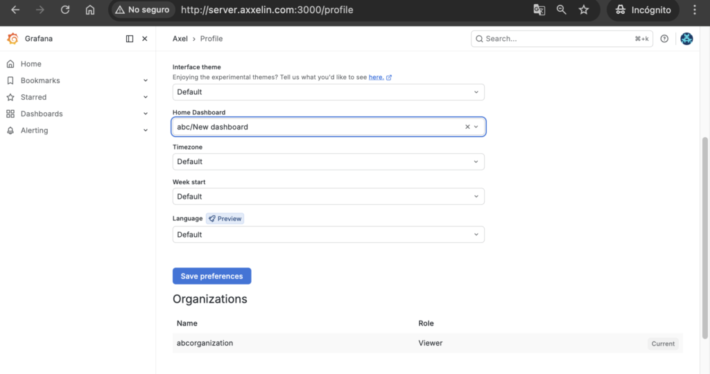Click the Grafana logo icon

pyautogui.click(x=12, y=39)
